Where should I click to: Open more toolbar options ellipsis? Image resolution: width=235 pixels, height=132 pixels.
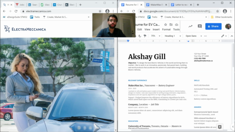click(x=206, y=36)
